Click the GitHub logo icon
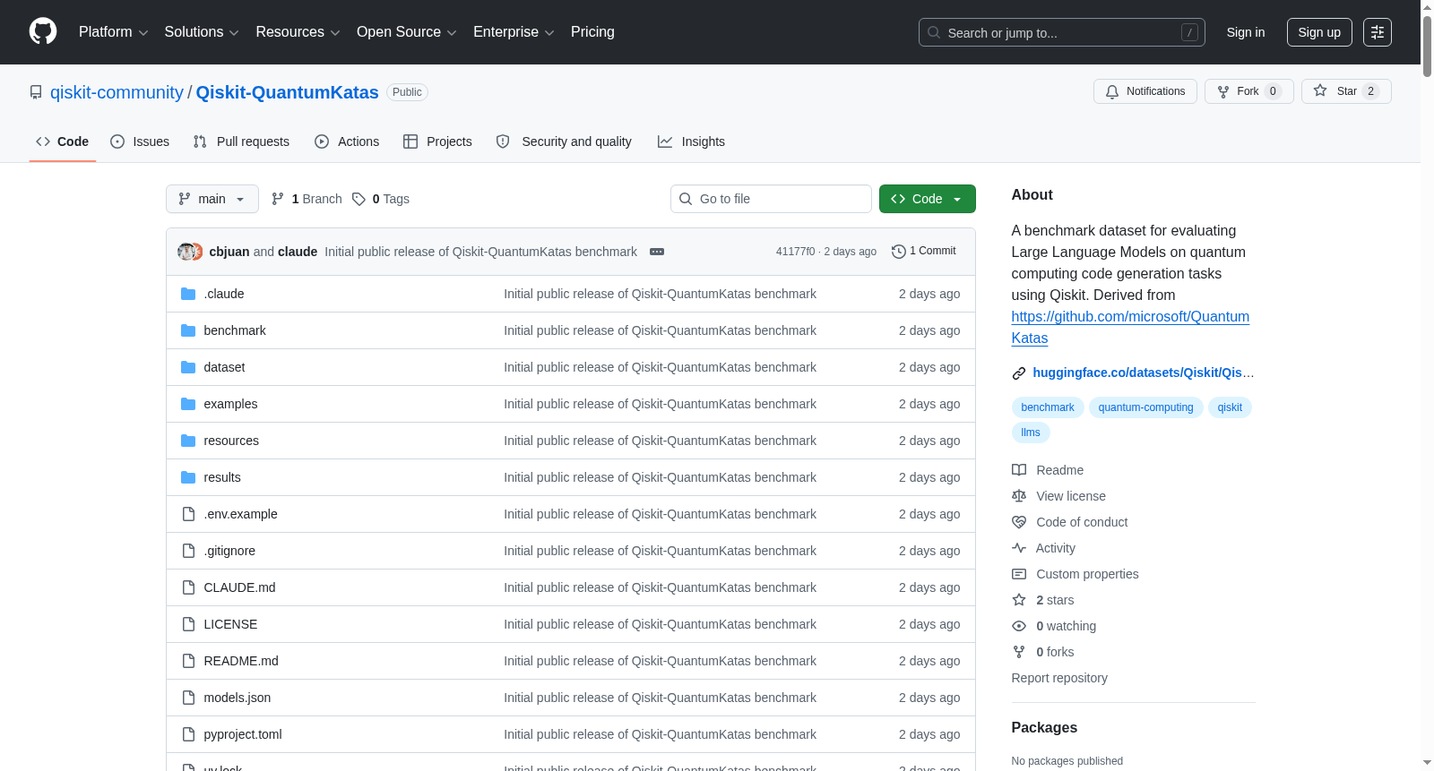 43,32
